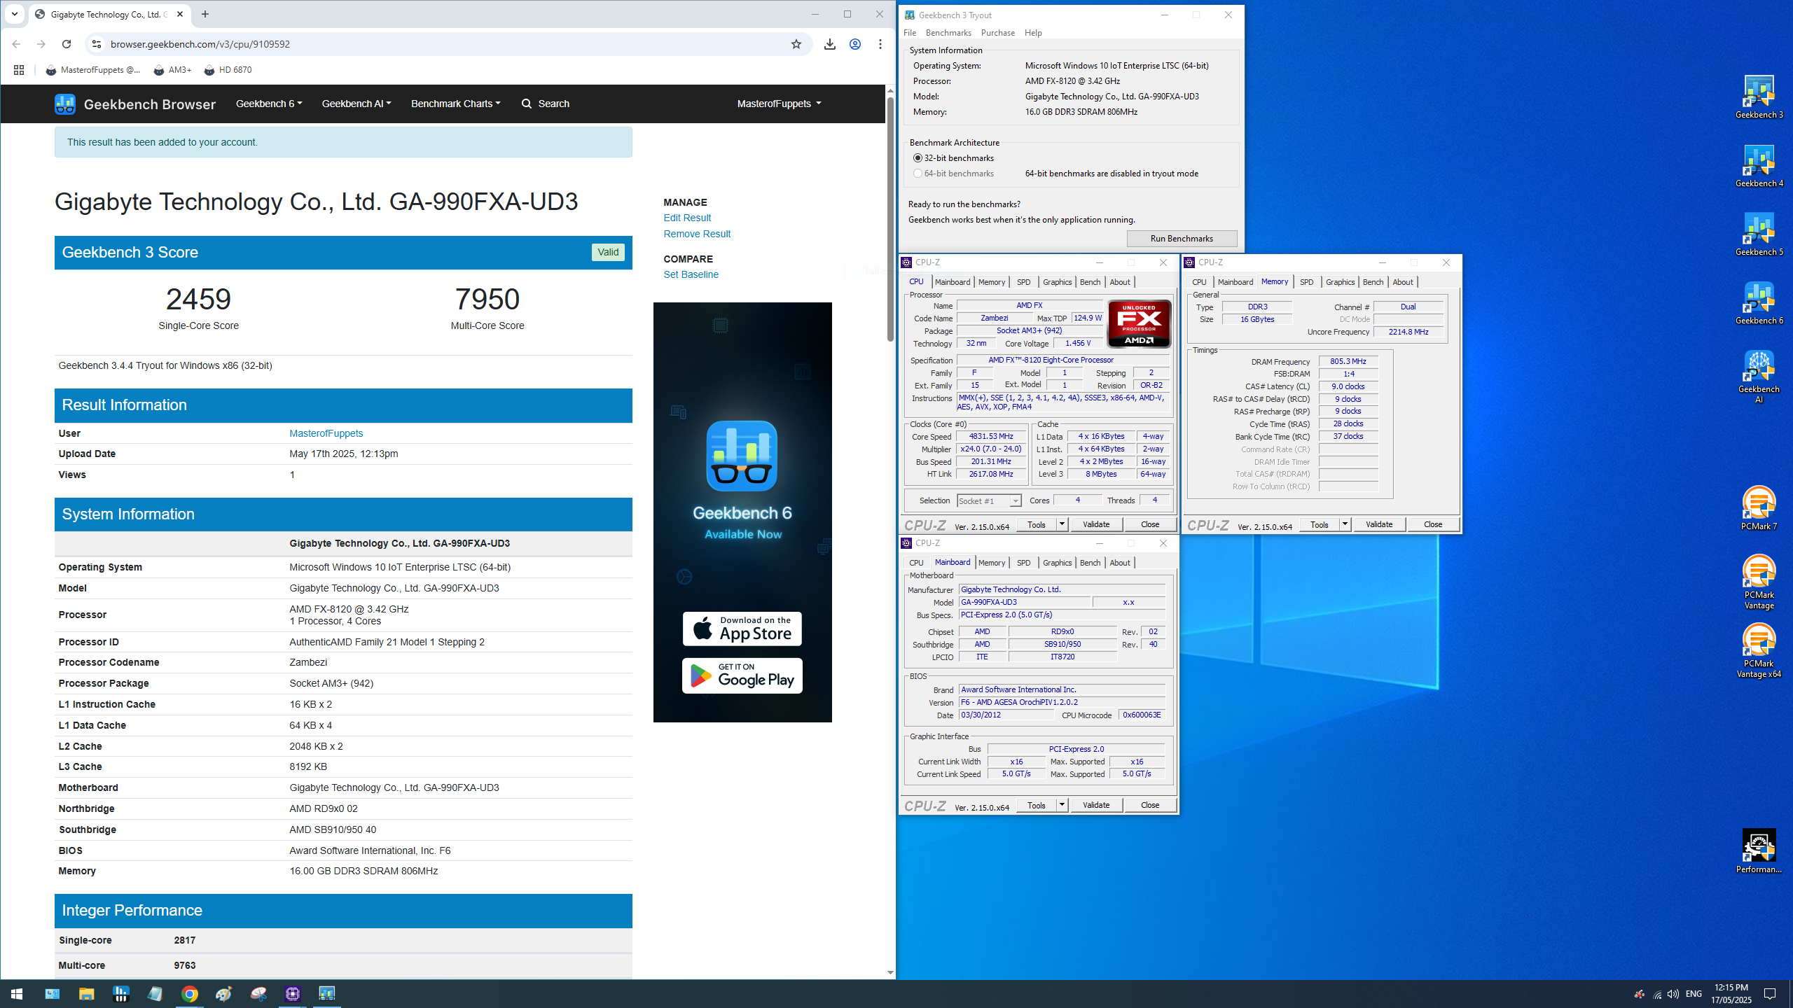The image size is (1793, 1008).
Task: Open Chrome profile icon
Action: point(855,44)
